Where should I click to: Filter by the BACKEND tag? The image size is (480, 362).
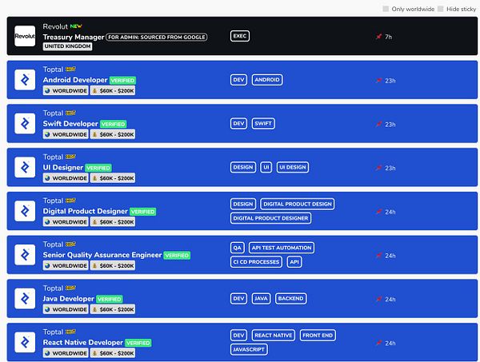click(x=291, y=298)
